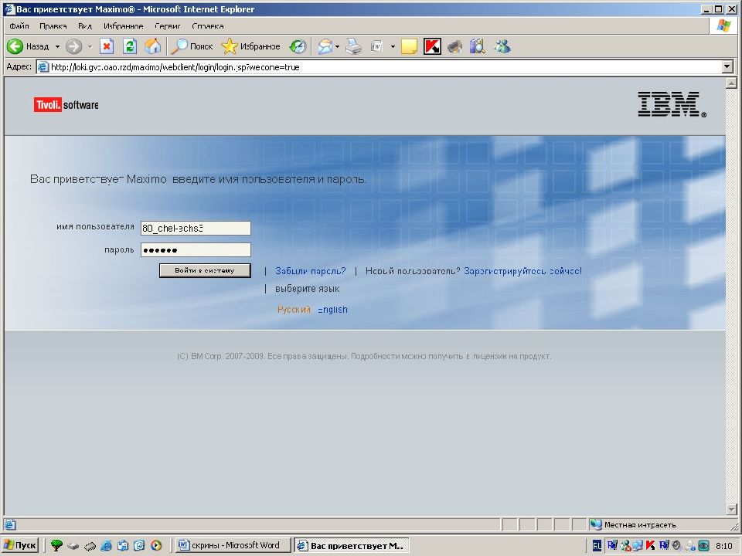
Task: Click the Kaspersky icon in the system tray
Action: 651,546
